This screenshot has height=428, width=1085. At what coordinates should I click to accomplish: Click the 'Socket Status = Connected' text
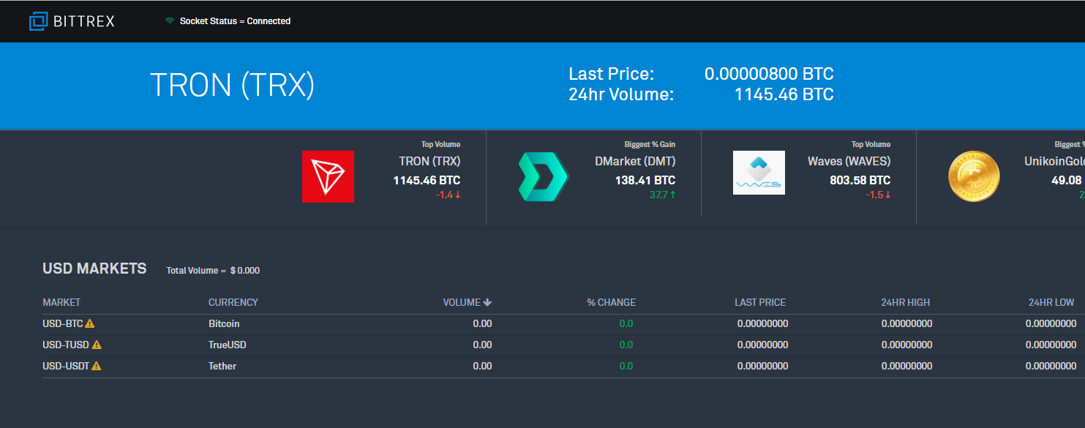(235, 21)
